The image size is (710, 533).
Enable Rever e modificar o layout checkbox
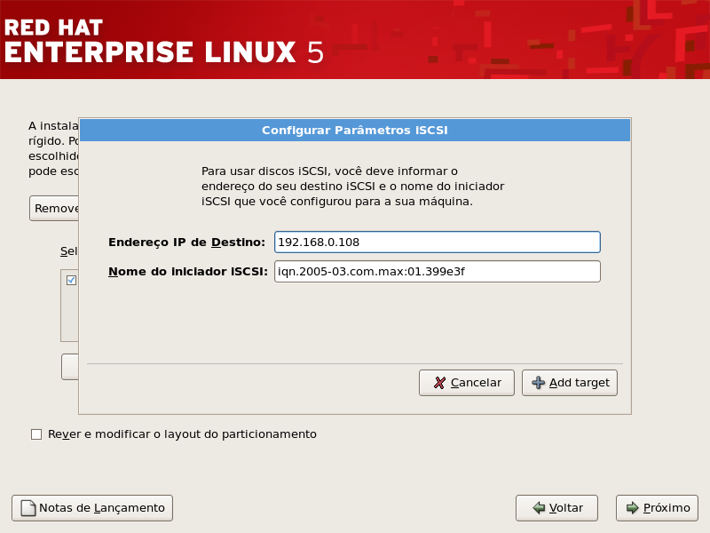pyautogui.click(x=36, y=434)
